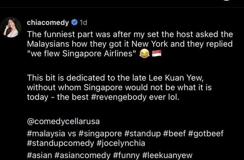Screen dimensions: 244x160
Task: Click the blue verified badge
Action: point(74,22)
